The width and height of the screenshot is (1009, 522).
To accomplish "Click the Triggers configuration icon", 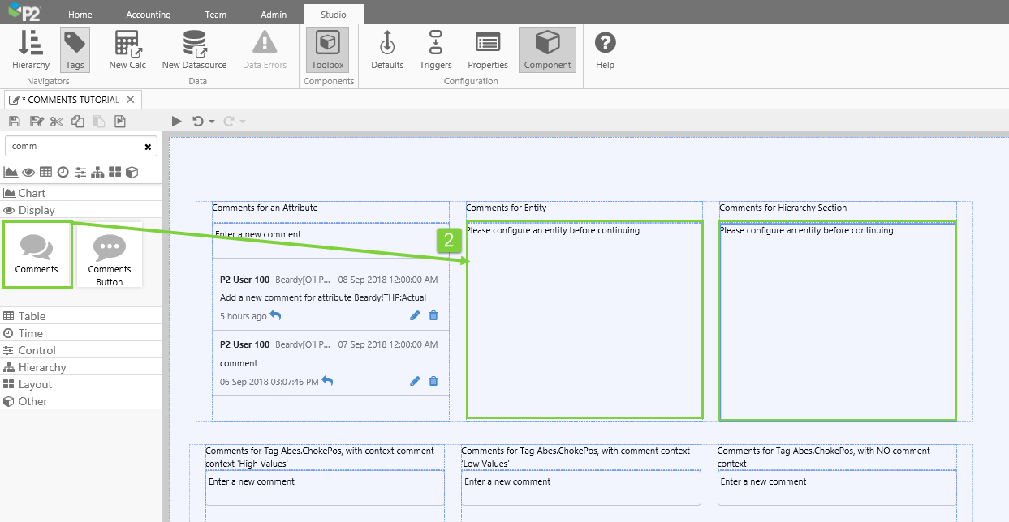I will tap(436, 50).
